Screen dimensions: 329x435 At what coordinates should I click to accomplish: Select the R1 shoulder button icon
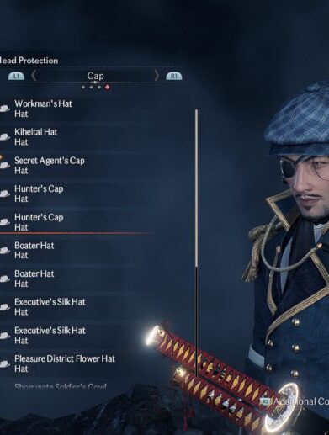(x=174, y=76)
